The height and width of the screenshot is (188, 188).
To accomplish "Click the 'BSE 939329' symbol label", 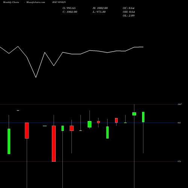I will tap(59, 2).
